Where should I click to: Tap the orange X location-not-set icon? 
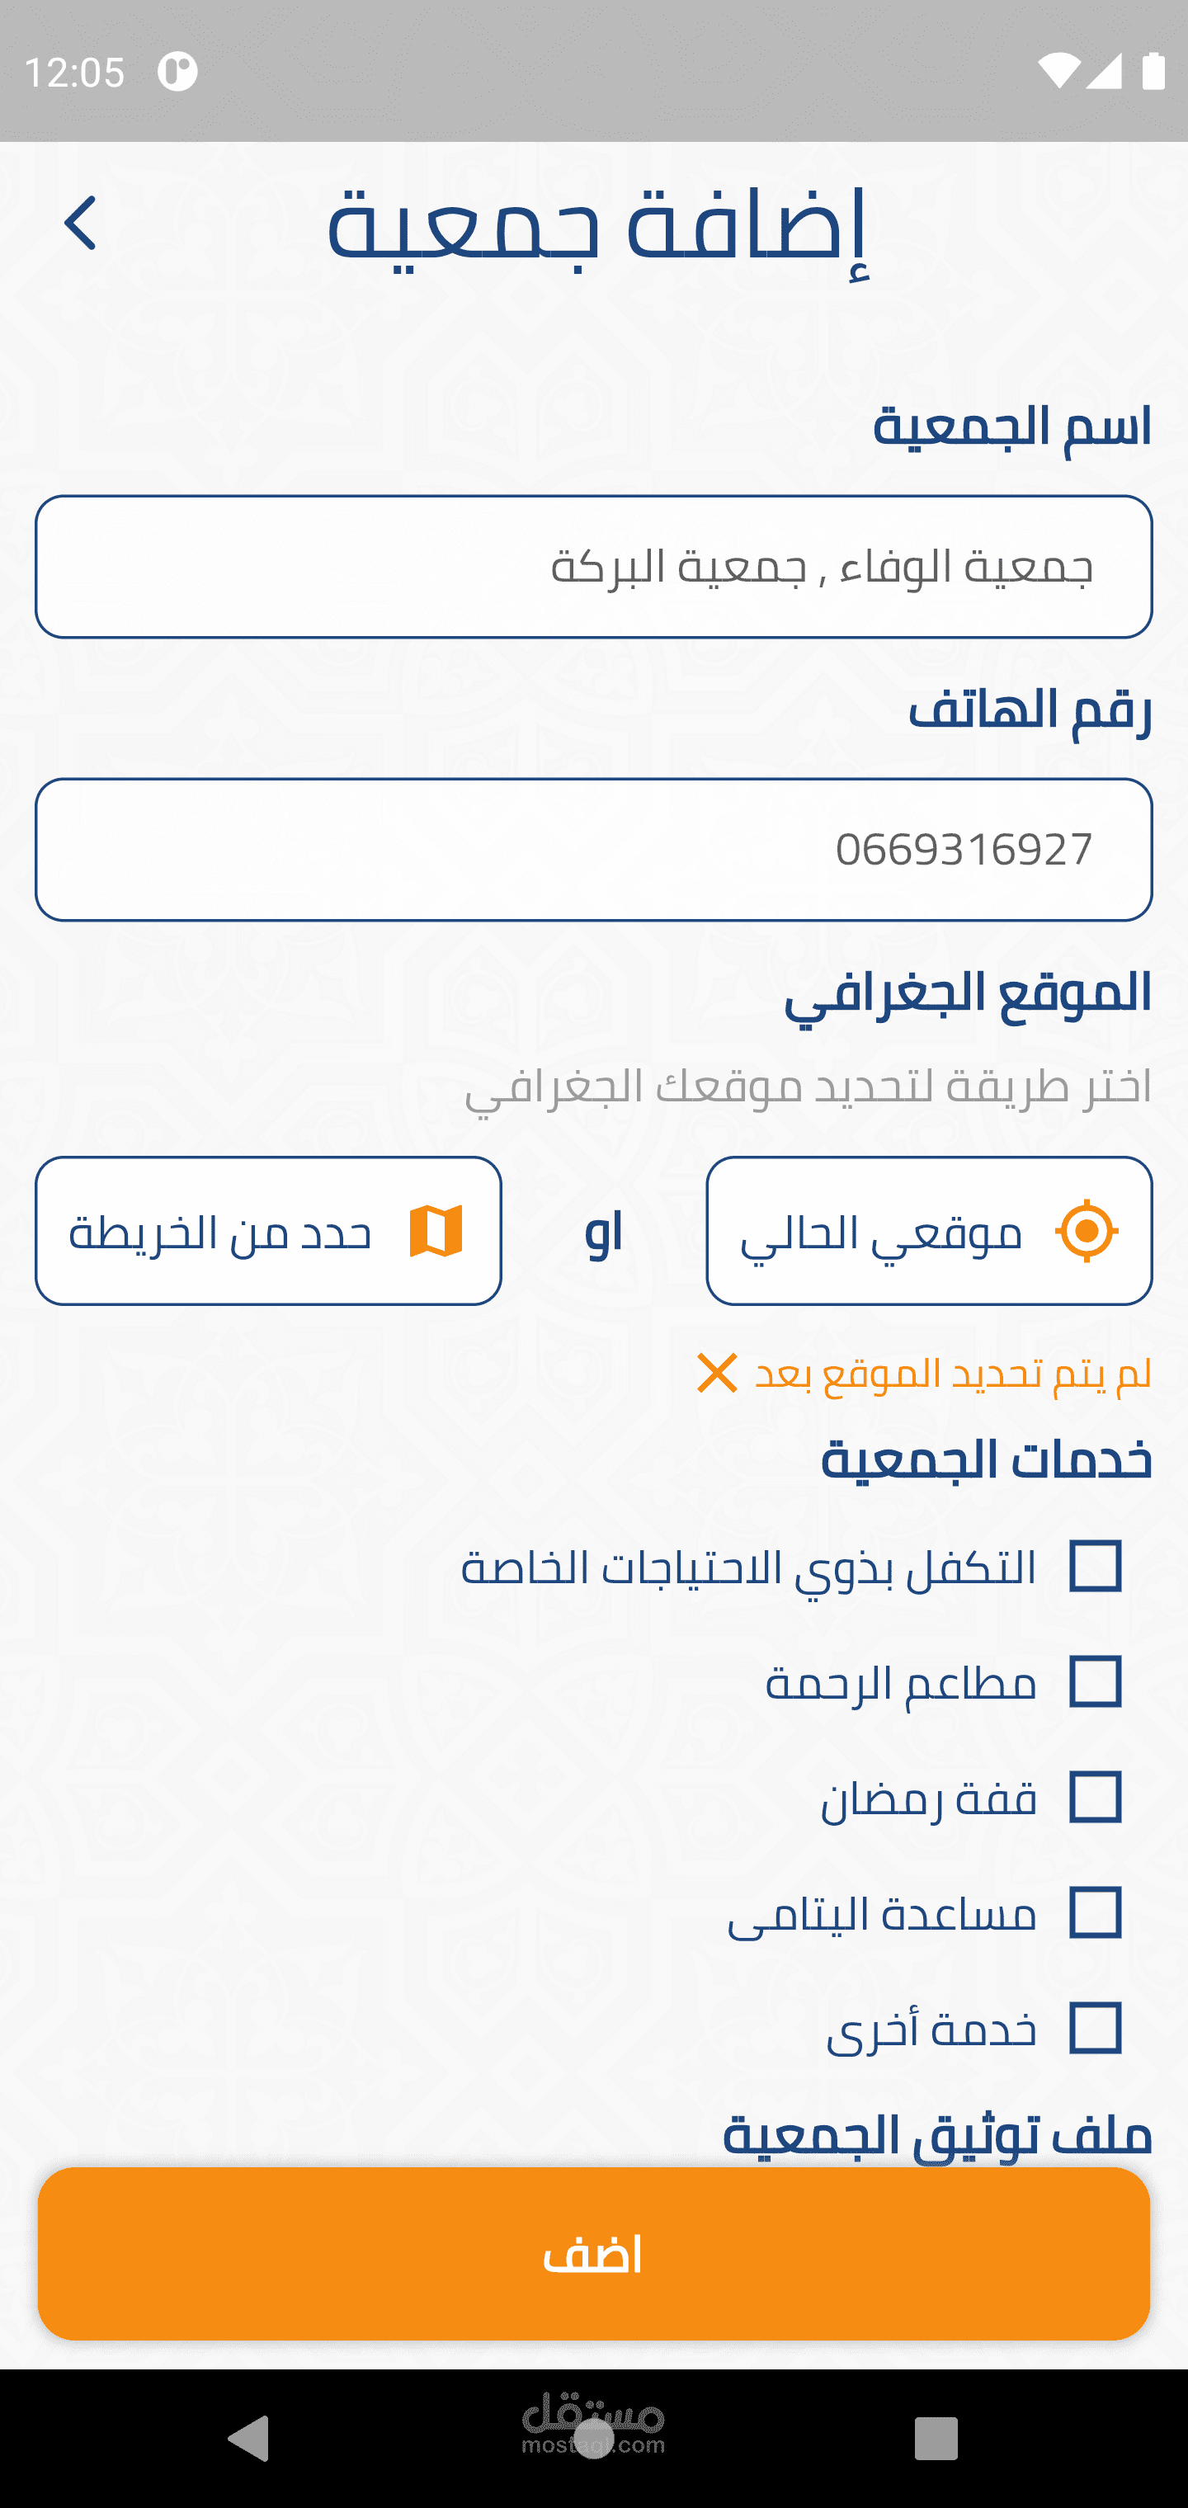point(717,1373)
